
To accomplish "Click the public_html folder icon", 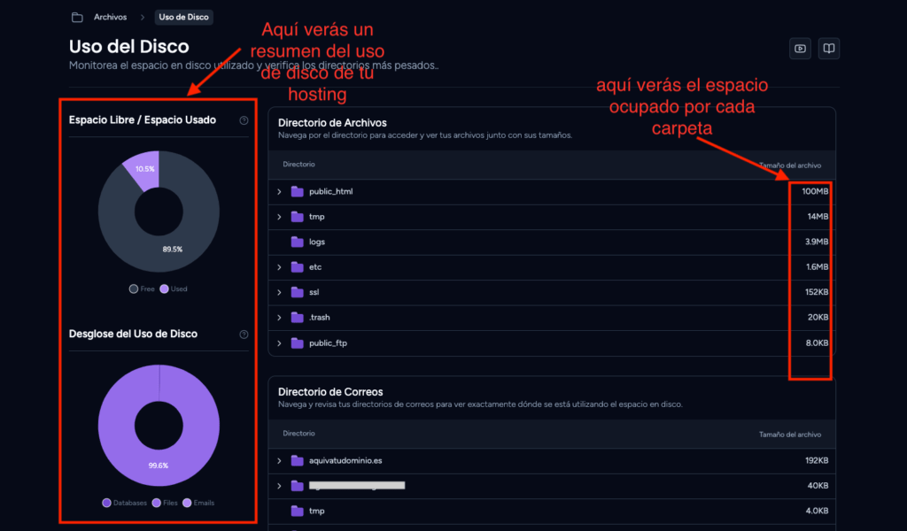I will [x=298, y=191].
